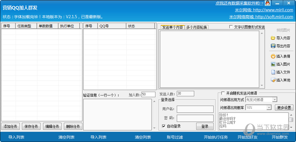The height and width of the screenshot is (142, 296).
Task: Open the soft.mirll.com store link
Action: pyautogui.click(x=274, y=17)
